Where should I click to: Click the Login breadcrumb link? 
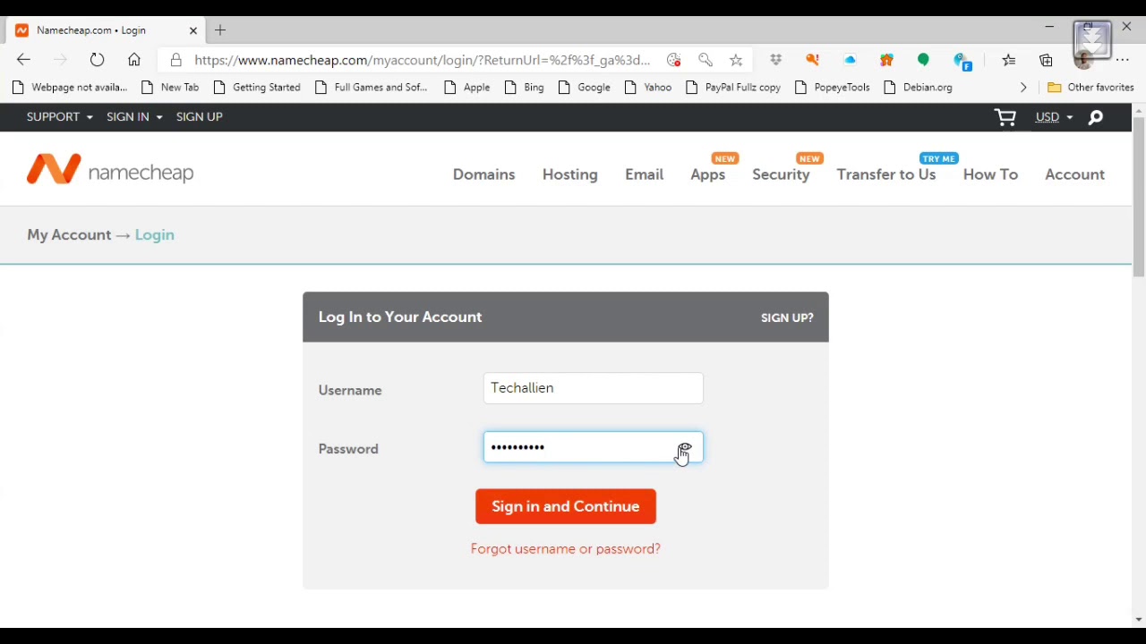point(155,234)
